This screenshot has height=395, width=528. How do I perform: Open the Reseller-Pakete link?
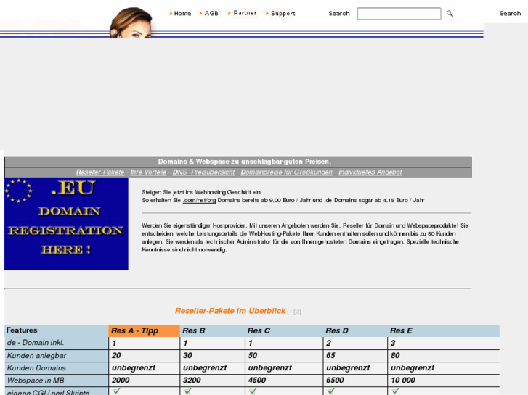(100, 172)
